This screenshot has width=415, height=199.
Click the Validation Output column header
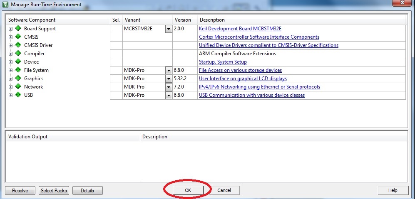[x=72, y=137]
